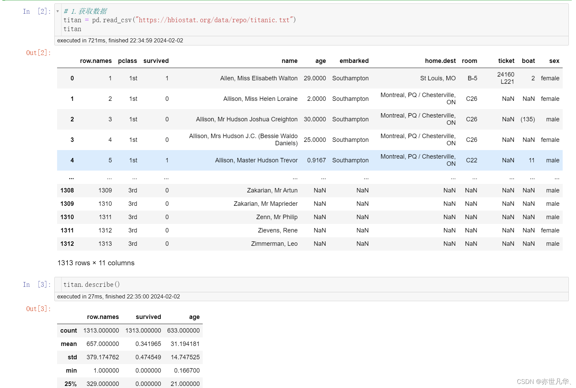Click the pclass column header
Viewport: 576px width, 388px height.
pyautogui.click(x=128, y=61)
